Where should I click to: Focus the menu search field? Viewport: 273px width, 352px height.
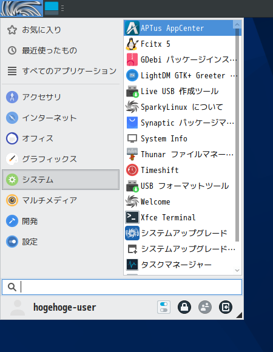pyautogui.click(x=122, y=287)
